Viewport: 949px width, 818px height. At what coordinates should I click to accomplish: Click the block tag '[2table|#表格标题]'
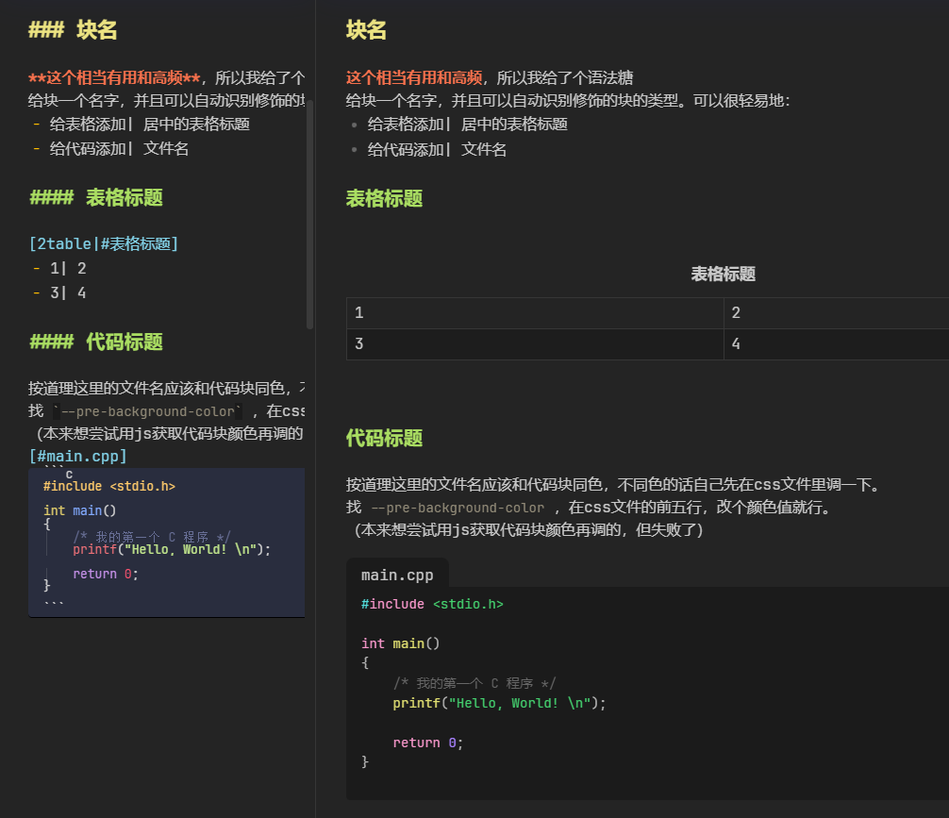(104, 244)
